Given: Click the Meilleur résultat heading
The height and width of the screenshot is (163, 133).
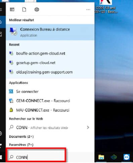Looking at the screenshot, I should 21,20.
